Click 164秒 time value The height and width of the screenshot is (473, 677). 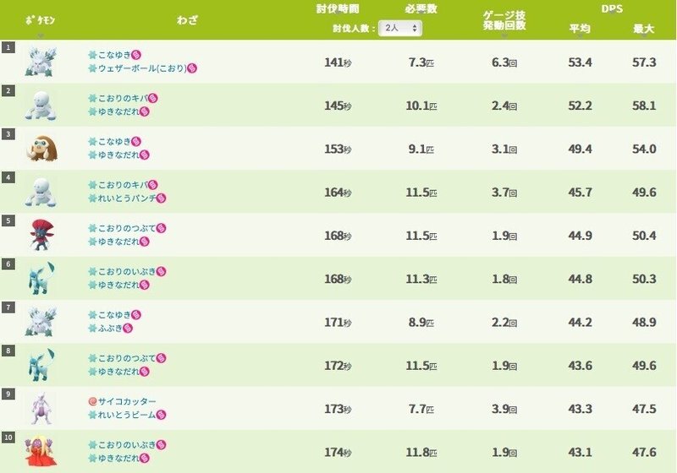pyautogui.click(x=338, y=192)
